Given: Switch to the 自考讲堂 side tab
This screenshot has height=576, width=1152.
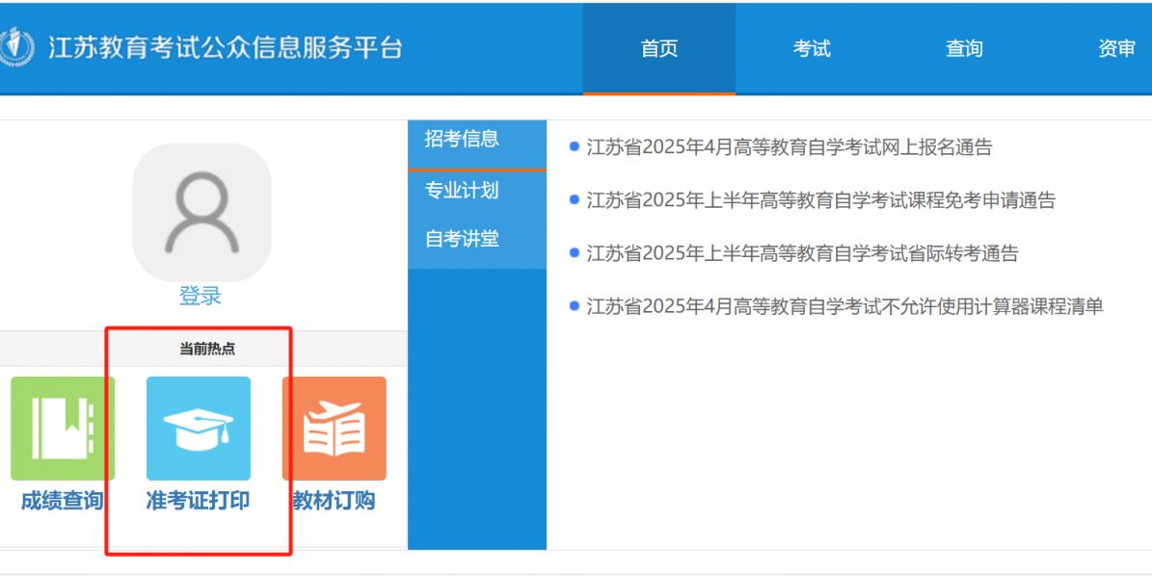Looking at the screenshot, I should [463, 239].
